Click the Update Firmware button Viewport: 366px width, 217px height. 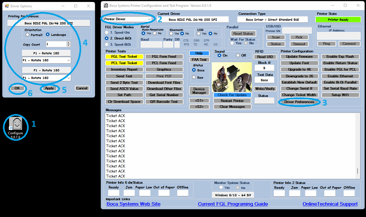coord(299,56)
